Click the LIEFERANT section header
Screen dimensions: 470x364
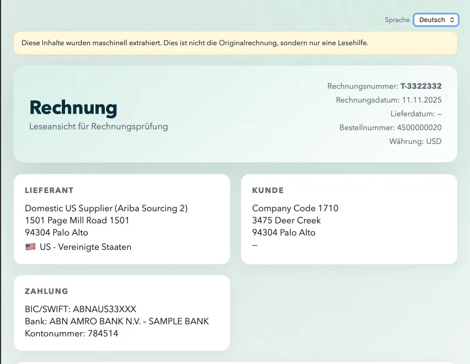click(49, 190)
